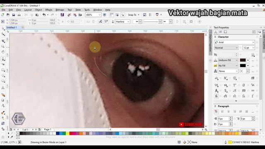The image size is (265, 149).
Task: Select the Pick tool in the toolbox
Action: tap(3, 29)
